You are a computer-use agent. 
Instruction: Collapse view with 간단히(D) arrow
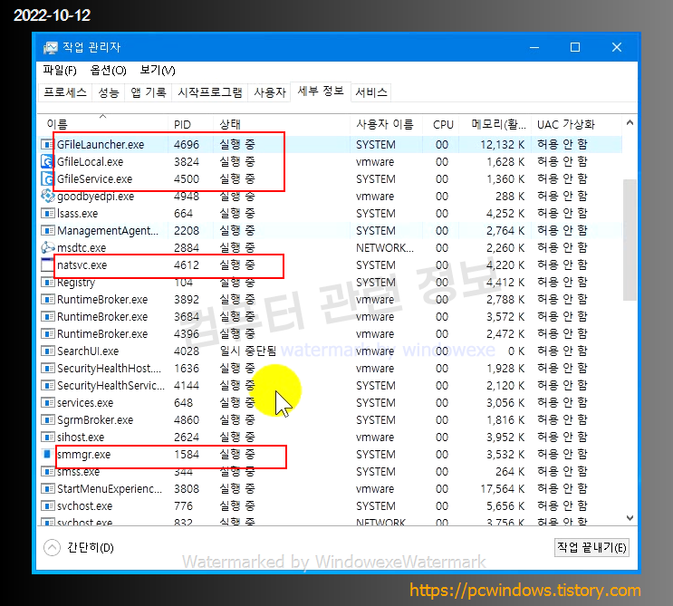click(52, 548)
